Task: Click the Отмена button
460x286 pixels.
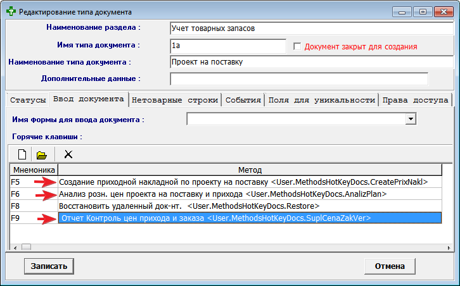Action: (x=390, y=266)
